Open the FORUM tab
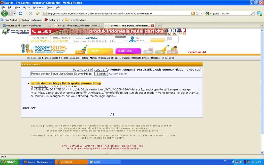 click(x=100, y=51)
